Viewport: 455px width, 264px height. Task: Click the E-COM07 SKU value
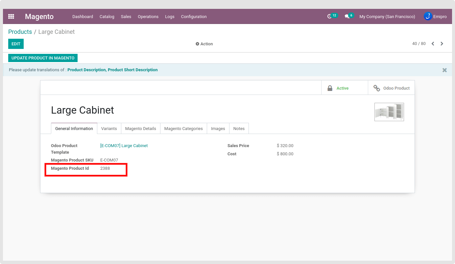[x=109, y=160]
